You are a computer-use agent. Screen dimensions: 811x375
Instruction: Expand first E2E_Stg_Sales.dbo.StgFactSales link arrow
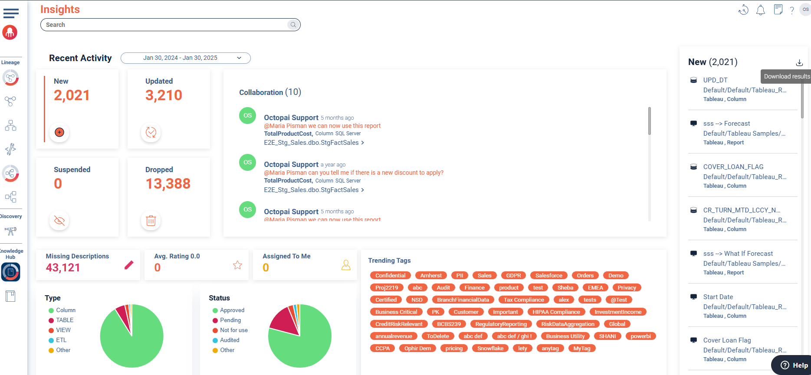(362, 143)
